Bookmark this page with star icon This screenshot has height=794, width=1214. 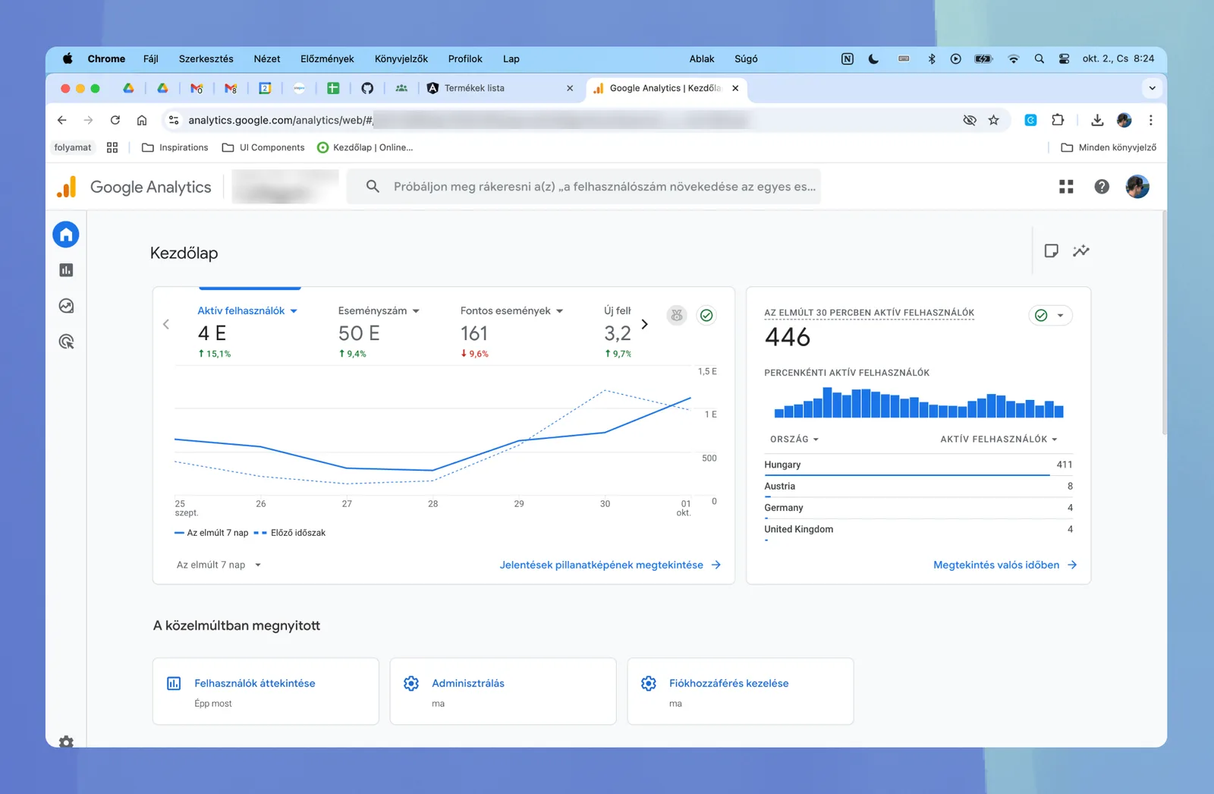click(x=993, y=120)
